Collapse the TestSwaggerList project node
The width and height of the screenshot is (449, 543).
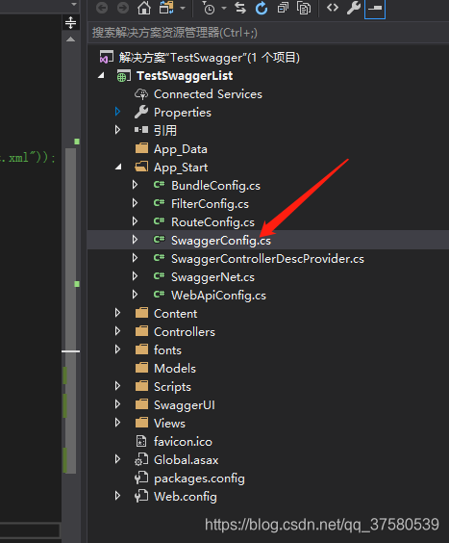click(x=101, y=75)
